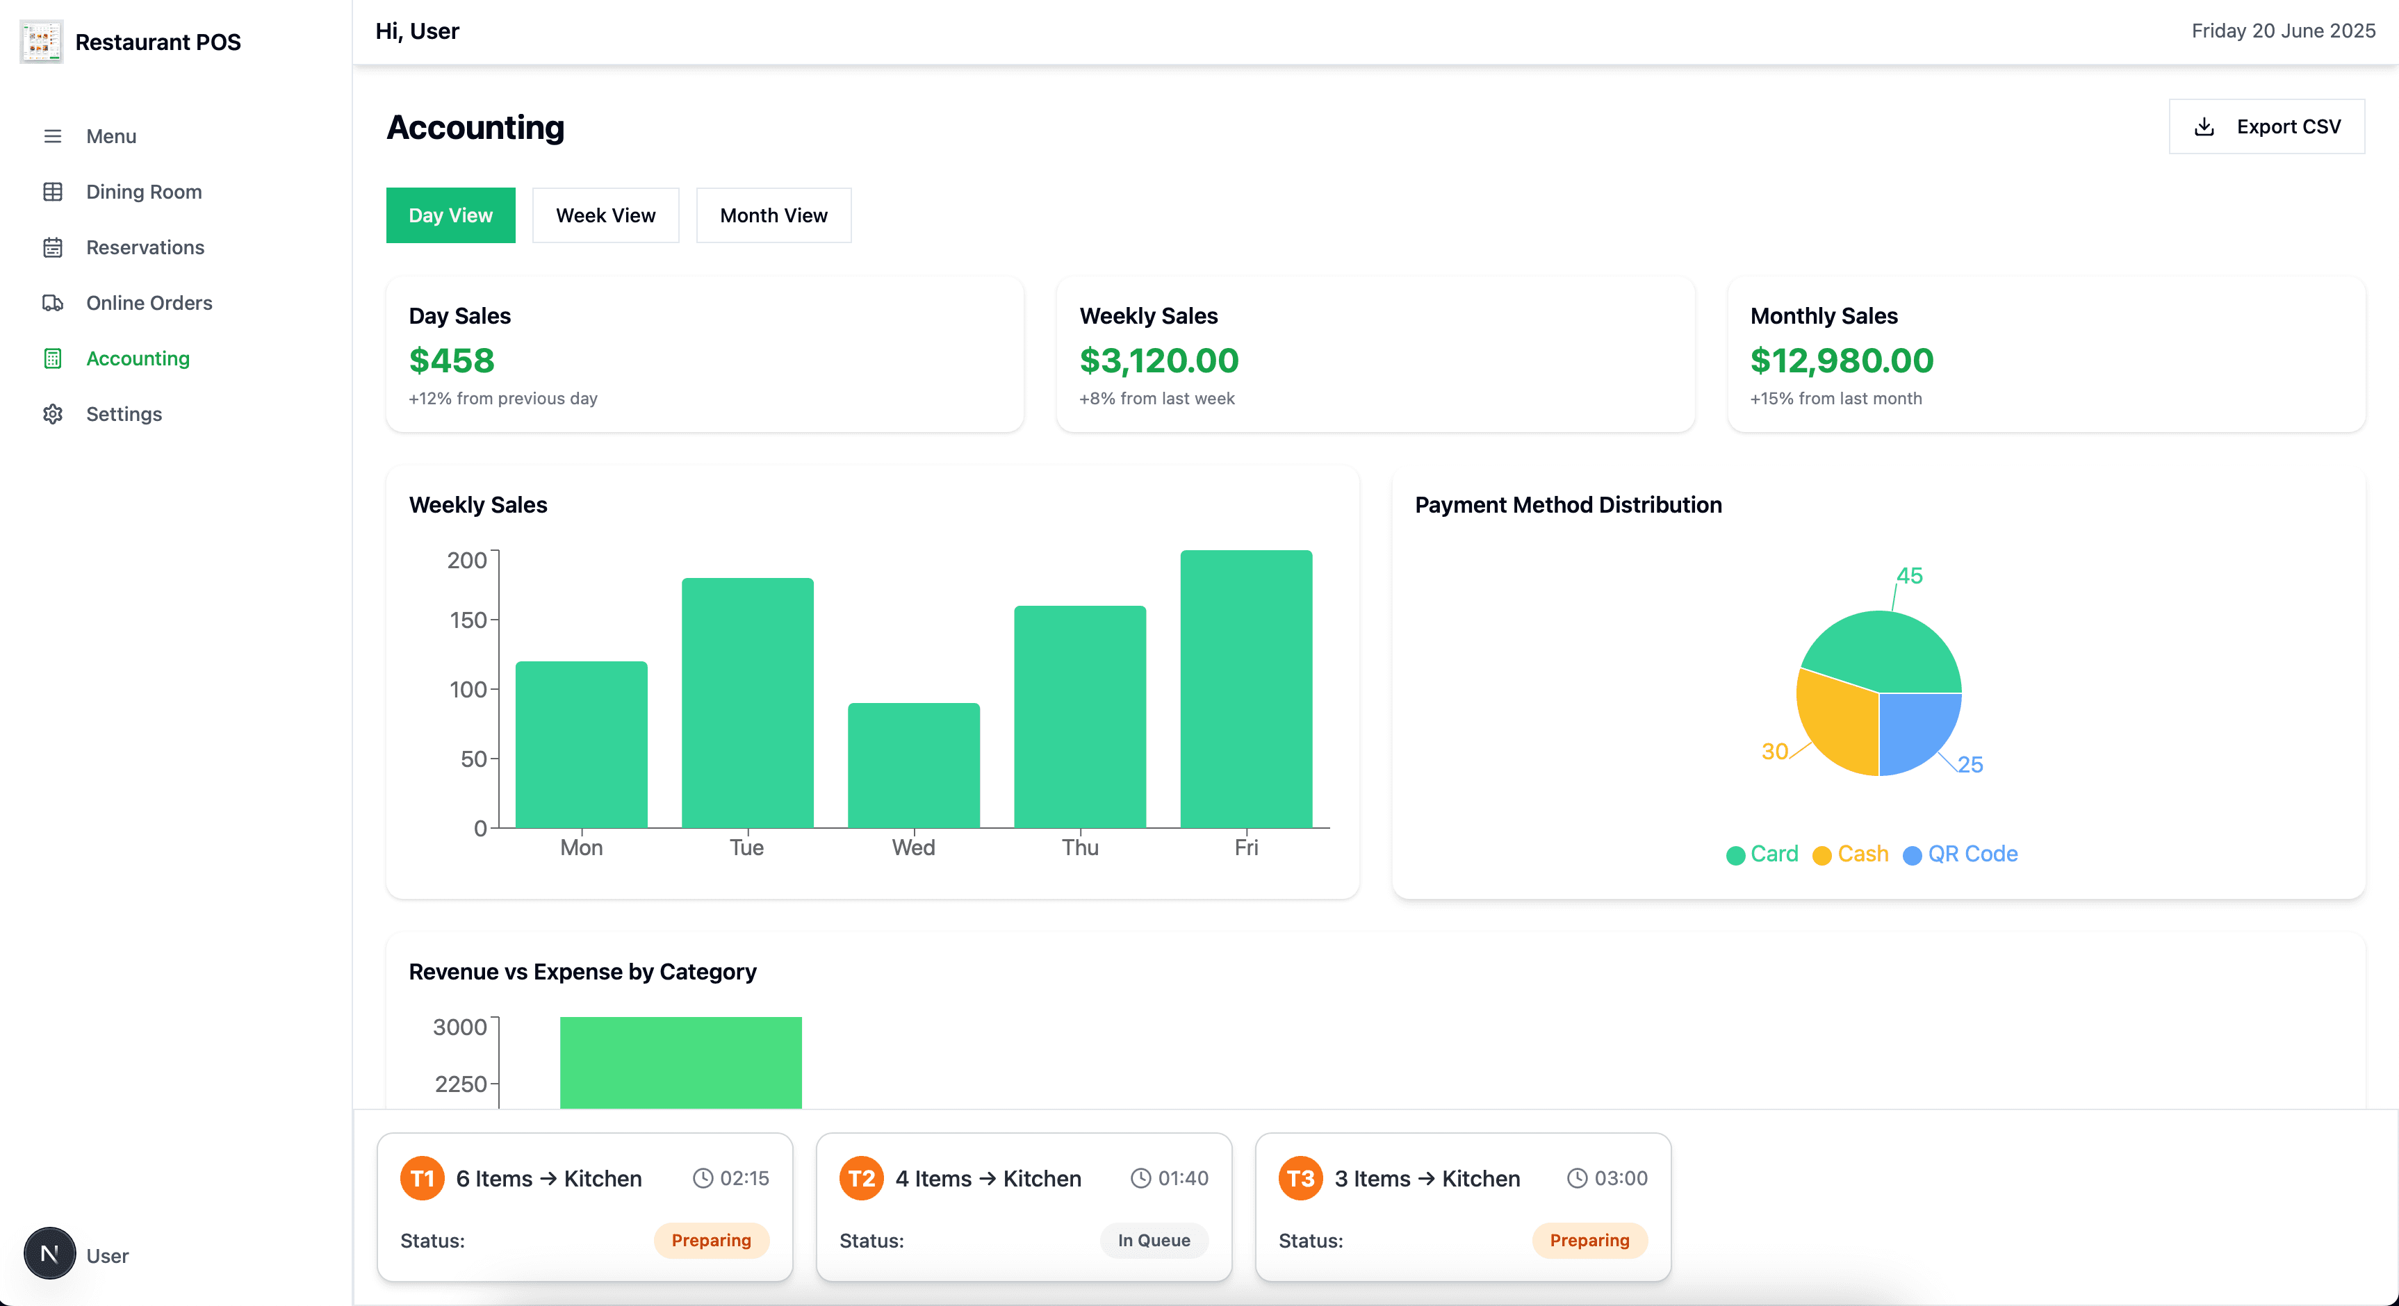
Task: Click the Restaurant POS logo image
Action: coord(41,42)
